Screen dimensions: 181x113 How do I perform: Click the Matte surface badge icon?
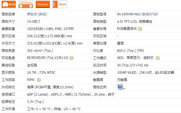click(x=60, y=4)
